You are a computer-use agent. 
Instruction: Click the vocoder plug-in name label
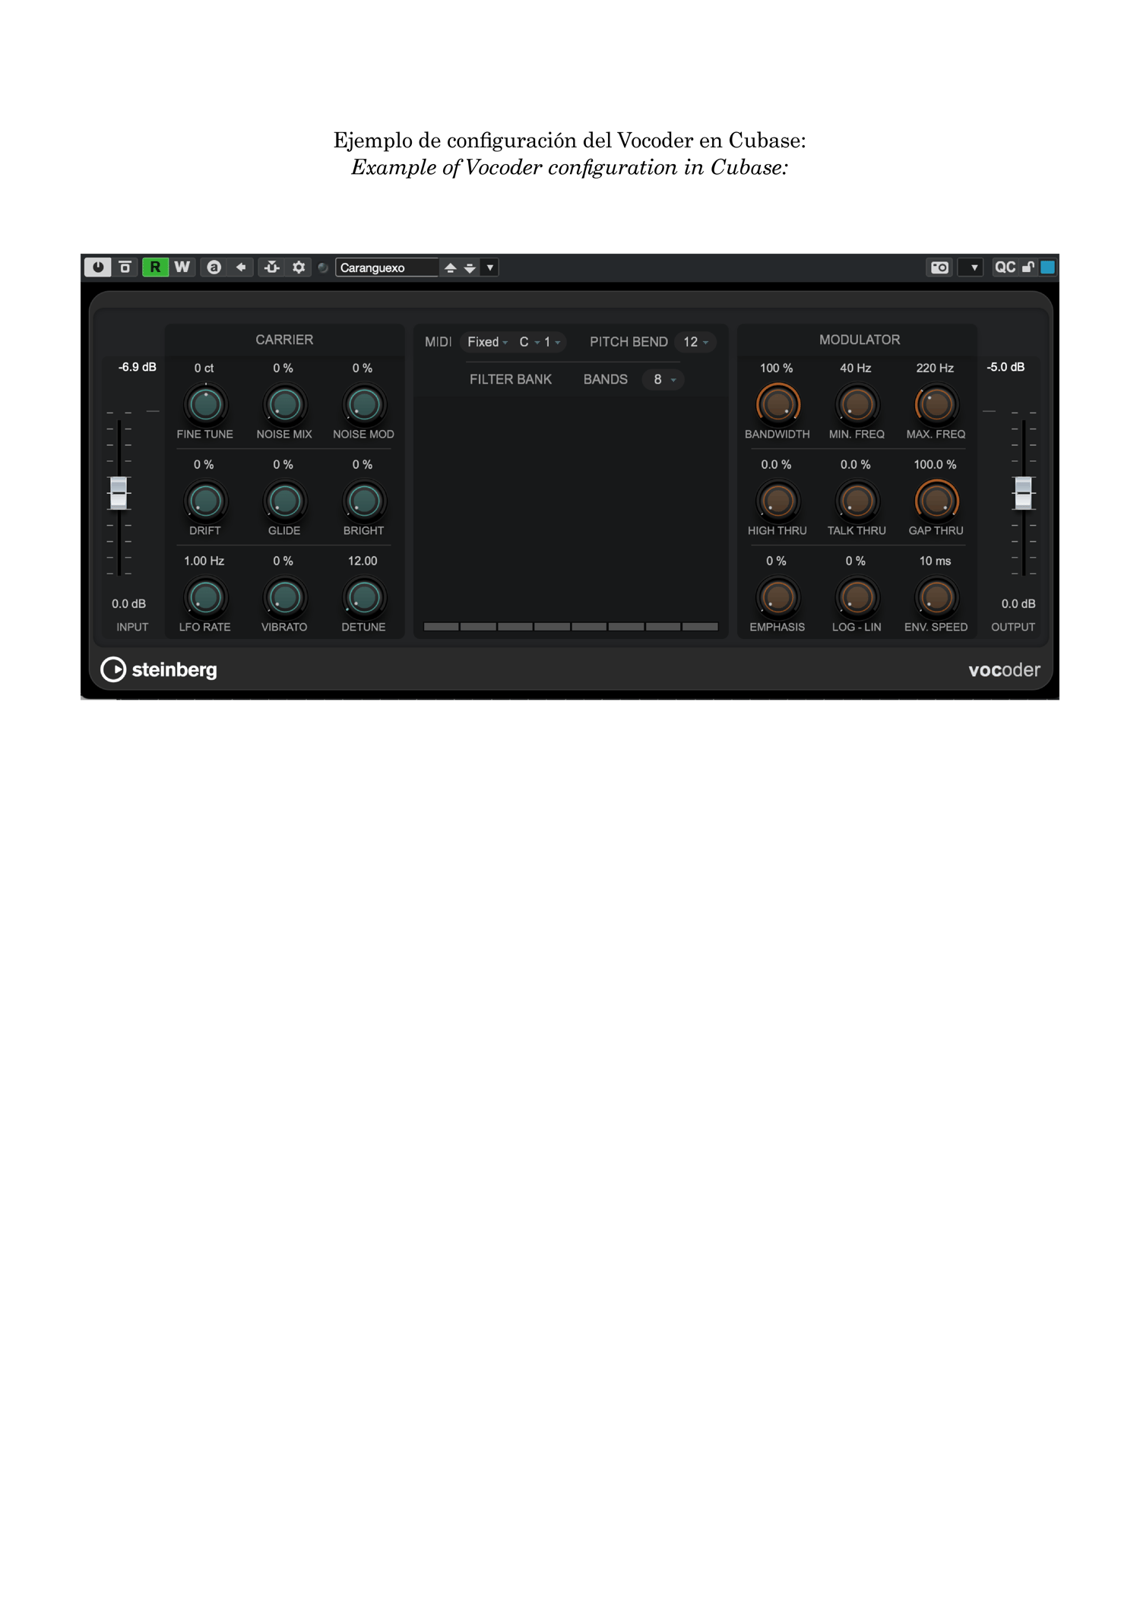tap(1004, 670)
